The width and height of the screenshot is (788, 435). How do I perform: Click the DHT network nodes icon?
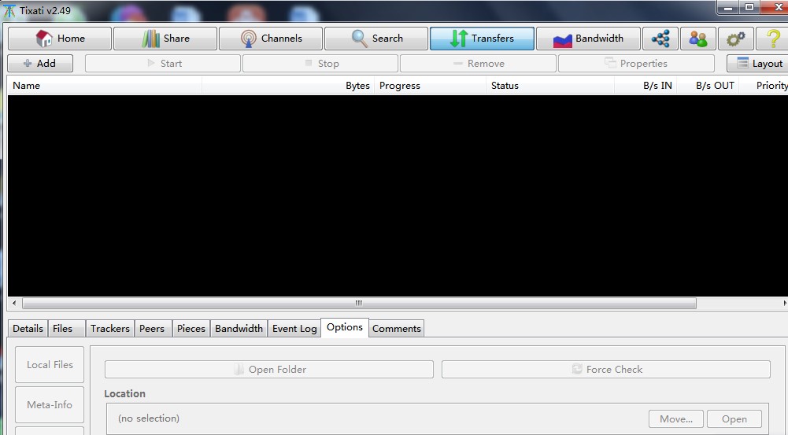[660, 39]
